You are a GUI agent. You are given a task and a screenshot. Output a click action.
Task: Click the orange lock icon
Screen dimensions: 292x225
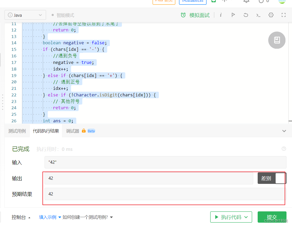(84, 131)
